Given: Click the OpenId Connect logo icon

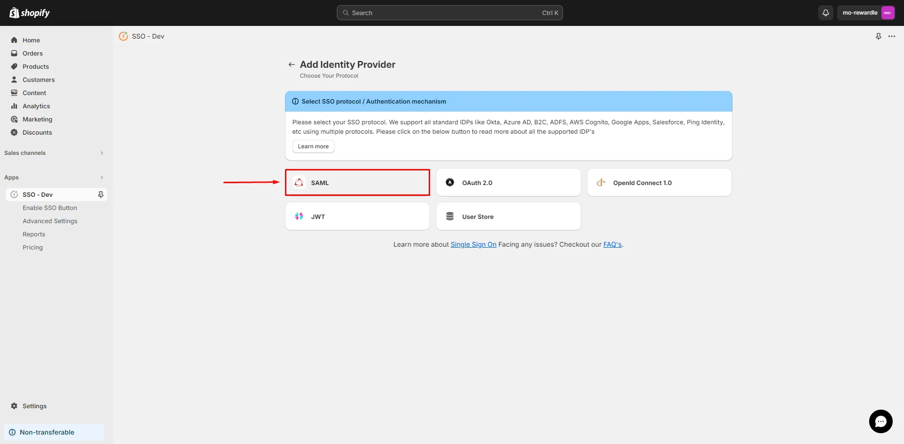Looking at the screenshot, I should pyautogui.click(x=601, y=182).
